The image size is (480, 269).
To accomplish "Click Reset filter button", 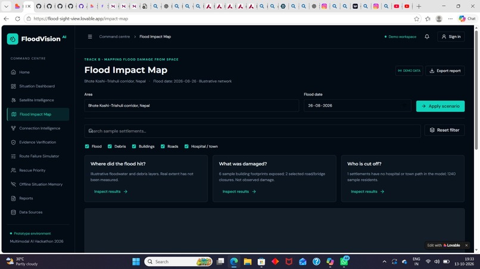I will 444,130.
